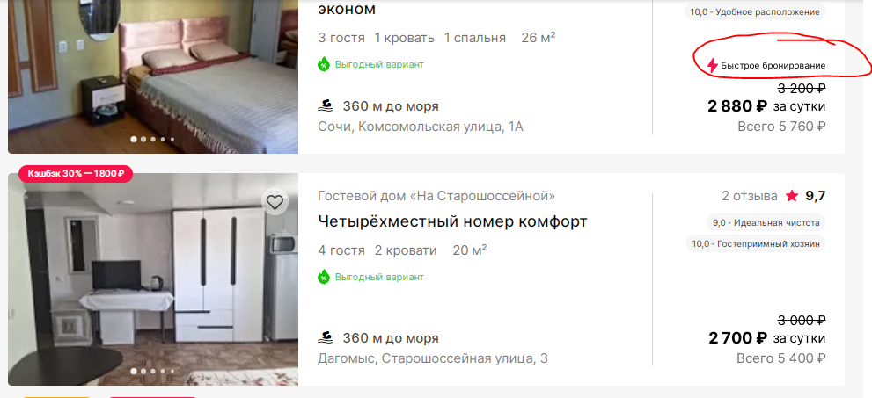
Task: Click the green Выгодный вариант icon for эконом
Action: [x=324, y=64]
